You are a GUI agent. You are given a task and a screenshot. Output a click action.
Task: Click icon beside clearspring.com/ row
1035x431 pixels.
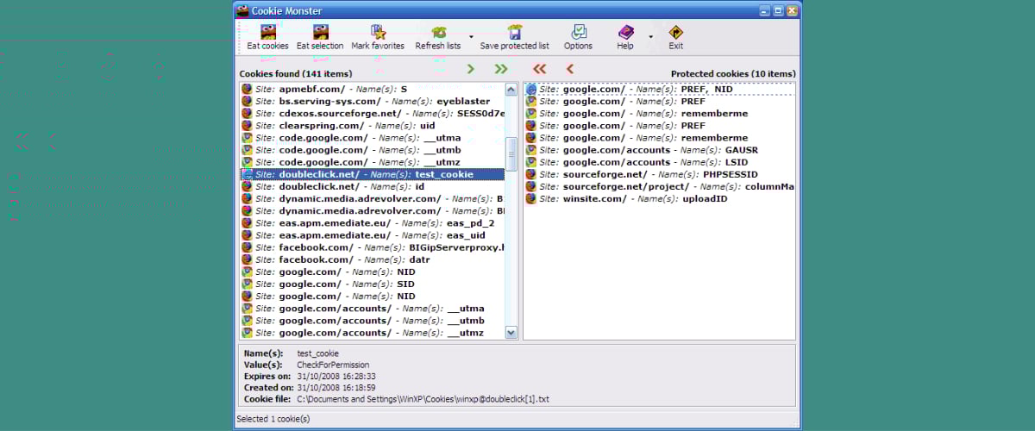pos(247,125)
